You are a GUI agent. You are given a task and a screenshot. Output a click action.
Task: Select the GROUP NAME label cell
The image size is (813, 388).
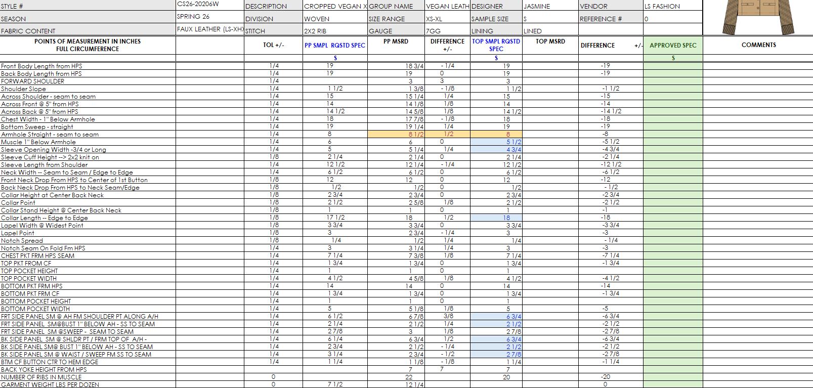point(397,6)
